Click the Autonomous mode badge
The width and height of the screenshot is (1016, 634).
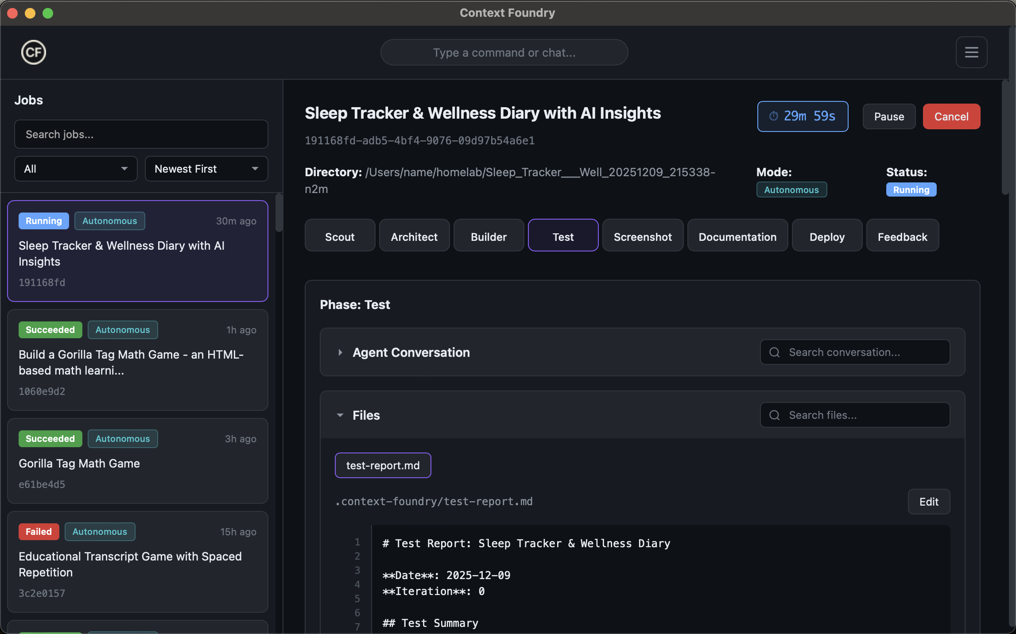coord(791,189)
